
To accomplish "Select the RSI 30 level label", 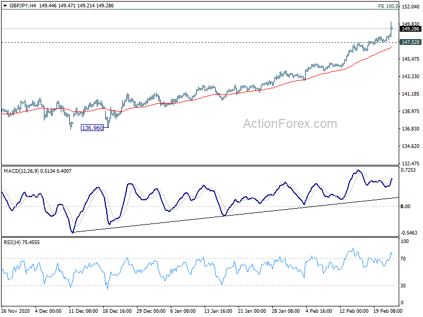I will (x=403, y=286).
